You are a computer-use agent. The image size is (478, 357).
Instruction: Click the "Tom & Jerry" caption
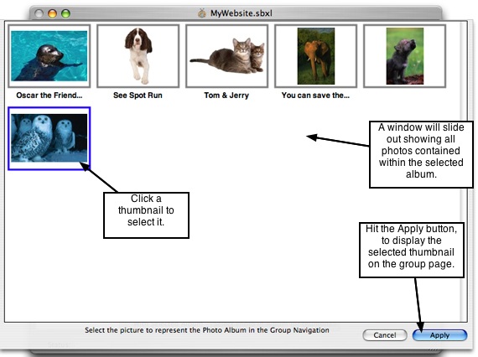point(226,96)
